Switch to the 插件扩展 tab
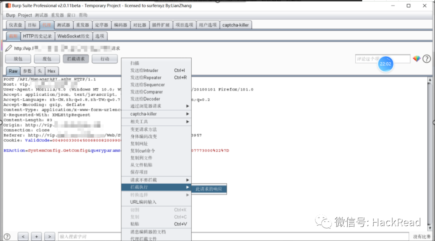This screenshot has height=241, width=435. coord(161,25)
